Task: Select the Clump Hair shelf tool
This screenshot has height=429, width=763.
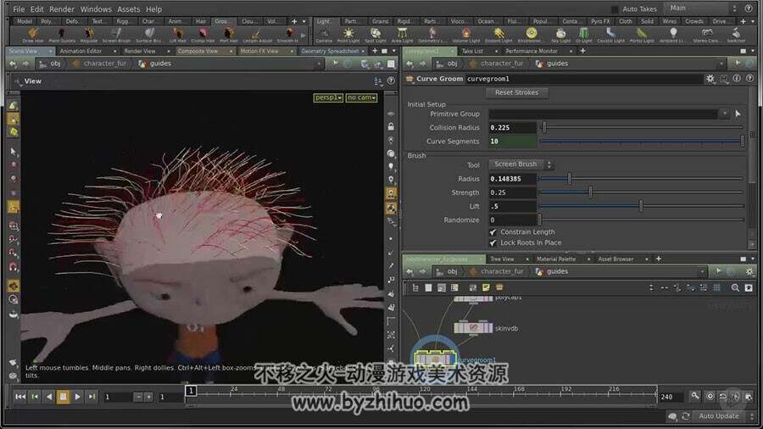Action: pos(203,35)
